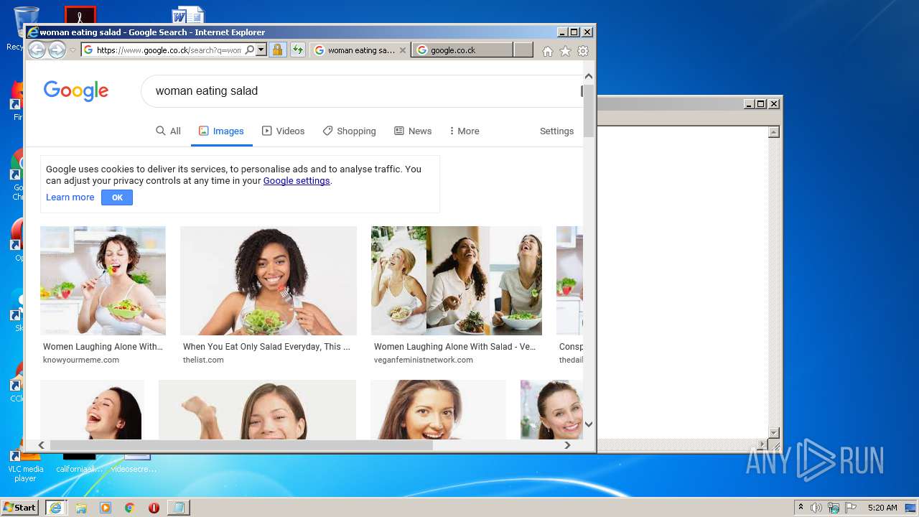Open veganfeministnetwork.com image thumbnail
This screenshot has width=919, height=517.
coord(457,281)
